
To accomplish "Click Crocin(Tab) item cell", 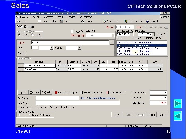I will tap(40, 69).
